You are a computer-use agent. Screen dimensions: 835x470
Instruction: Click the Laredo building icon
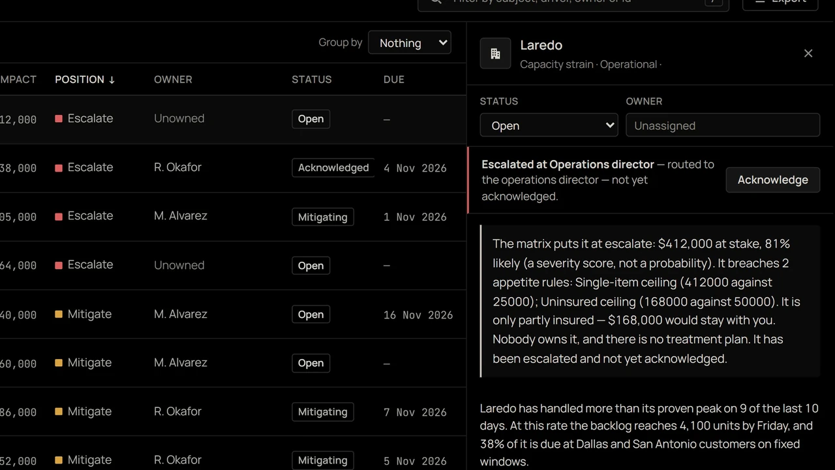(495, 54)
